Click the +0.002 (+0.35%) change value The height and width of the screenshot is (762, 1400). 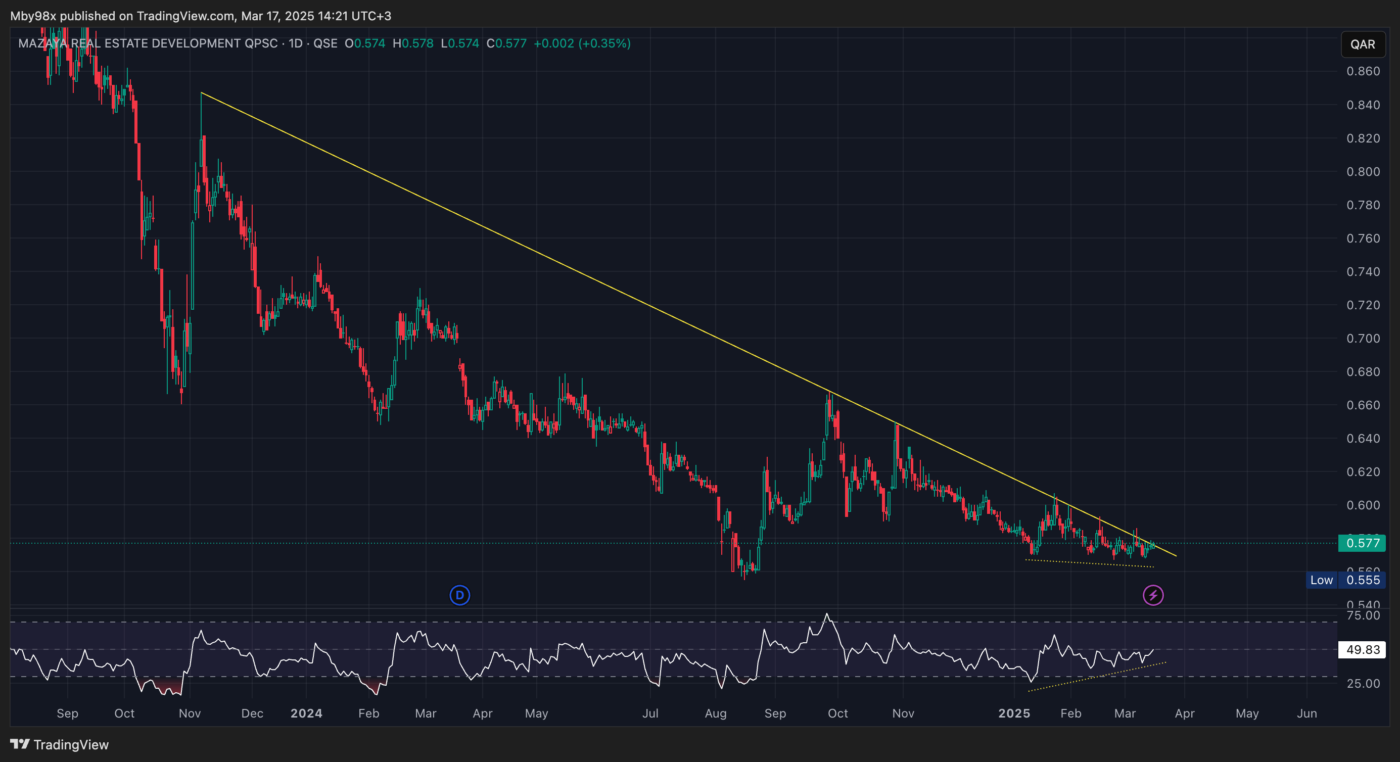(582, 43)
